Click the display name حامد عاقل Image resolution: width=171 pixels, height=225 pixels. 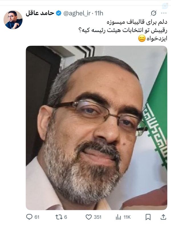click(x=40, y=13)
